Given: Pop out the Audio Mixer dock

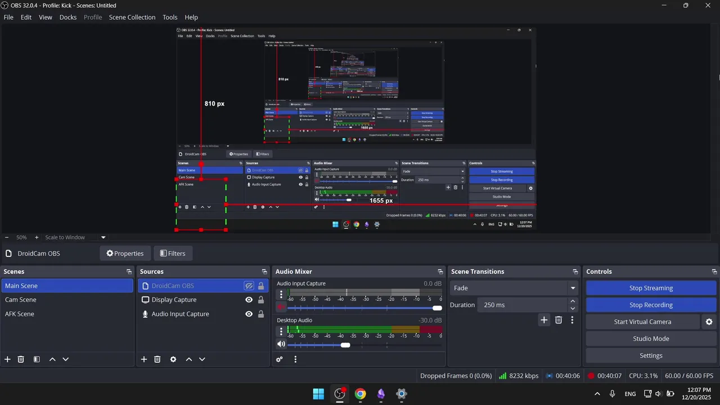Looking at the screenshot, I should point(440,272).
